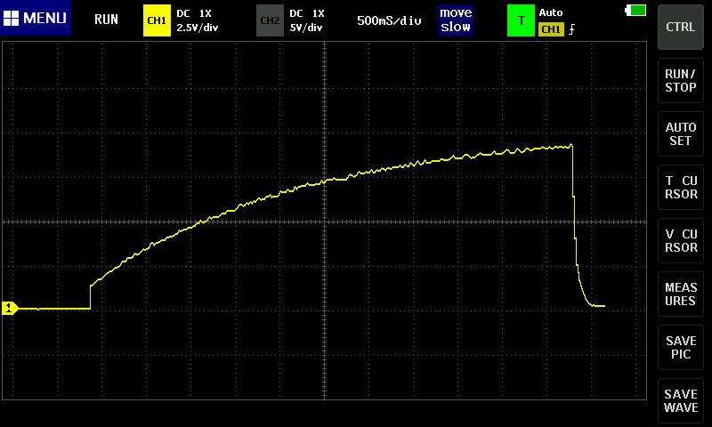Enable the V CURSOR voltage cursor
712x427 pixels.
pos(681,240)
